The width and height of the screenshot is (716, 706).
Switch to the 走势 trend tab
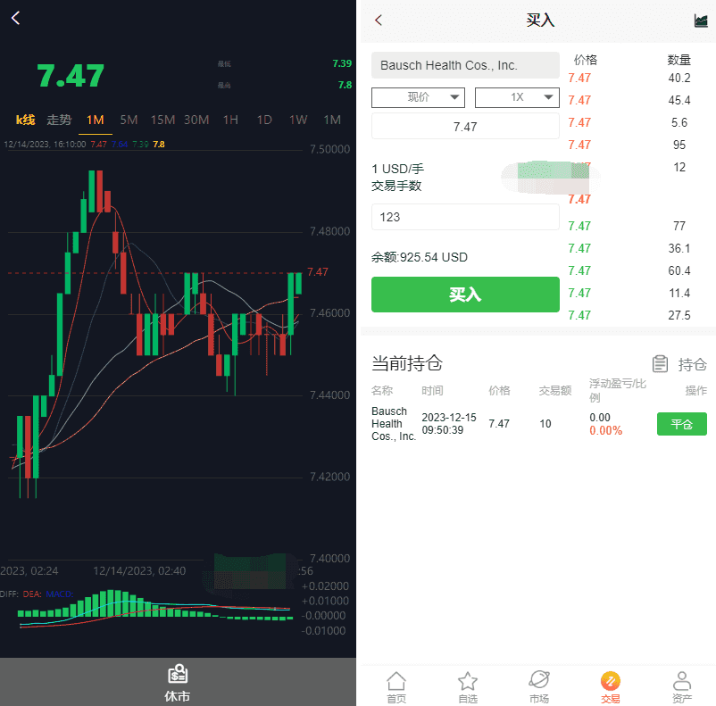pyautogui.click(x=59, y=120)
